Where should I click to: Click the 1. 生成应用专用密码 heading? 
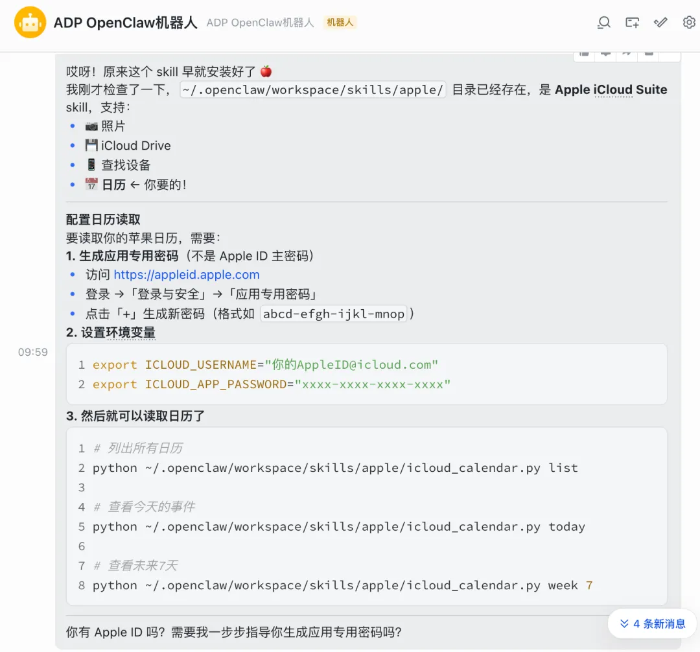122,256
